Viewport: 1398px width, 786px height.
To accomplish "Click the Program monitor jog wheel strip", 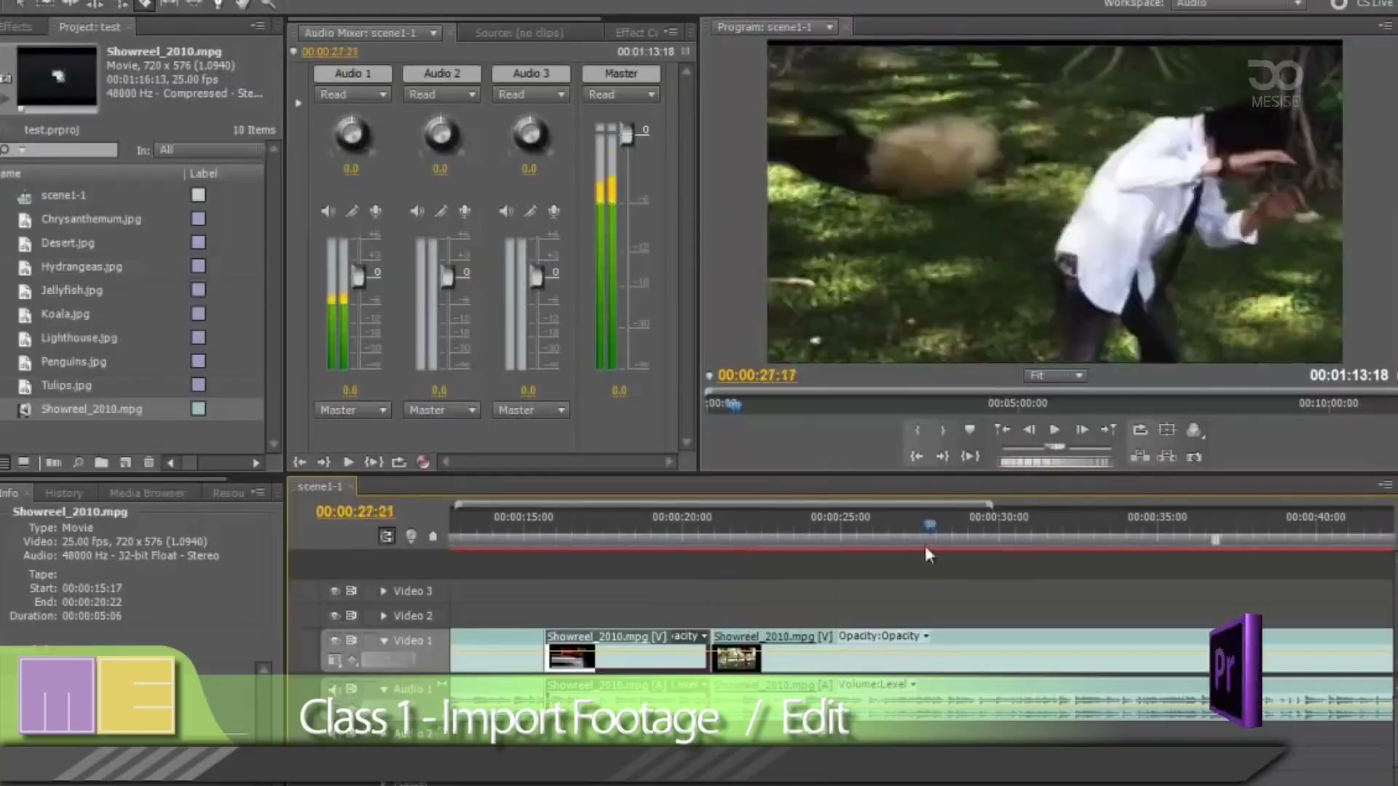I will tap(1055, 462).
